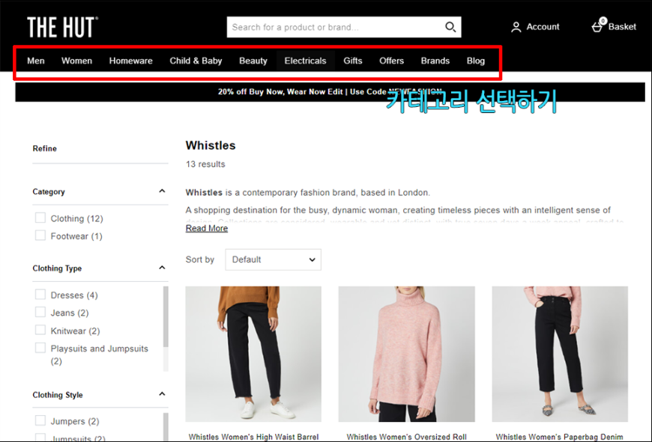Check the Jeans (2) filter
The width and height of the screenshot is (652, 442).
click(40, 312)
